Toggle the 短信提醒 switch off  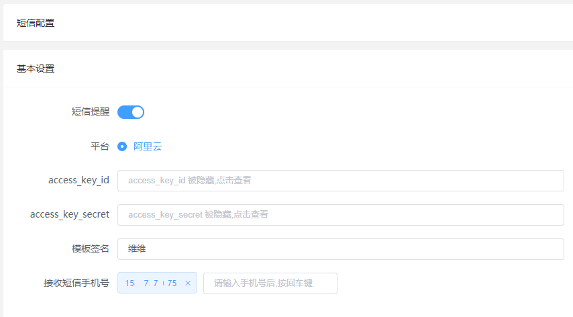(x=131, y=112)
